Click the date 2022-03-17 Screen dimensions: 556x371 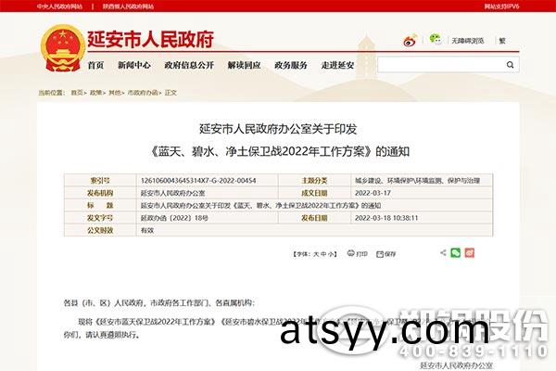[x=373, y=193]
